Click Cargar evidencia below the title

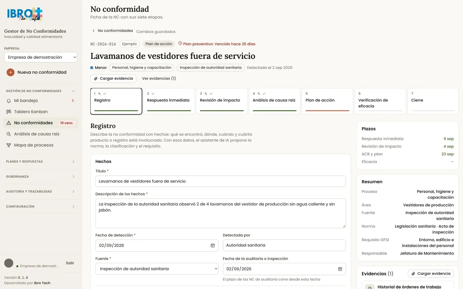[113, 78]
